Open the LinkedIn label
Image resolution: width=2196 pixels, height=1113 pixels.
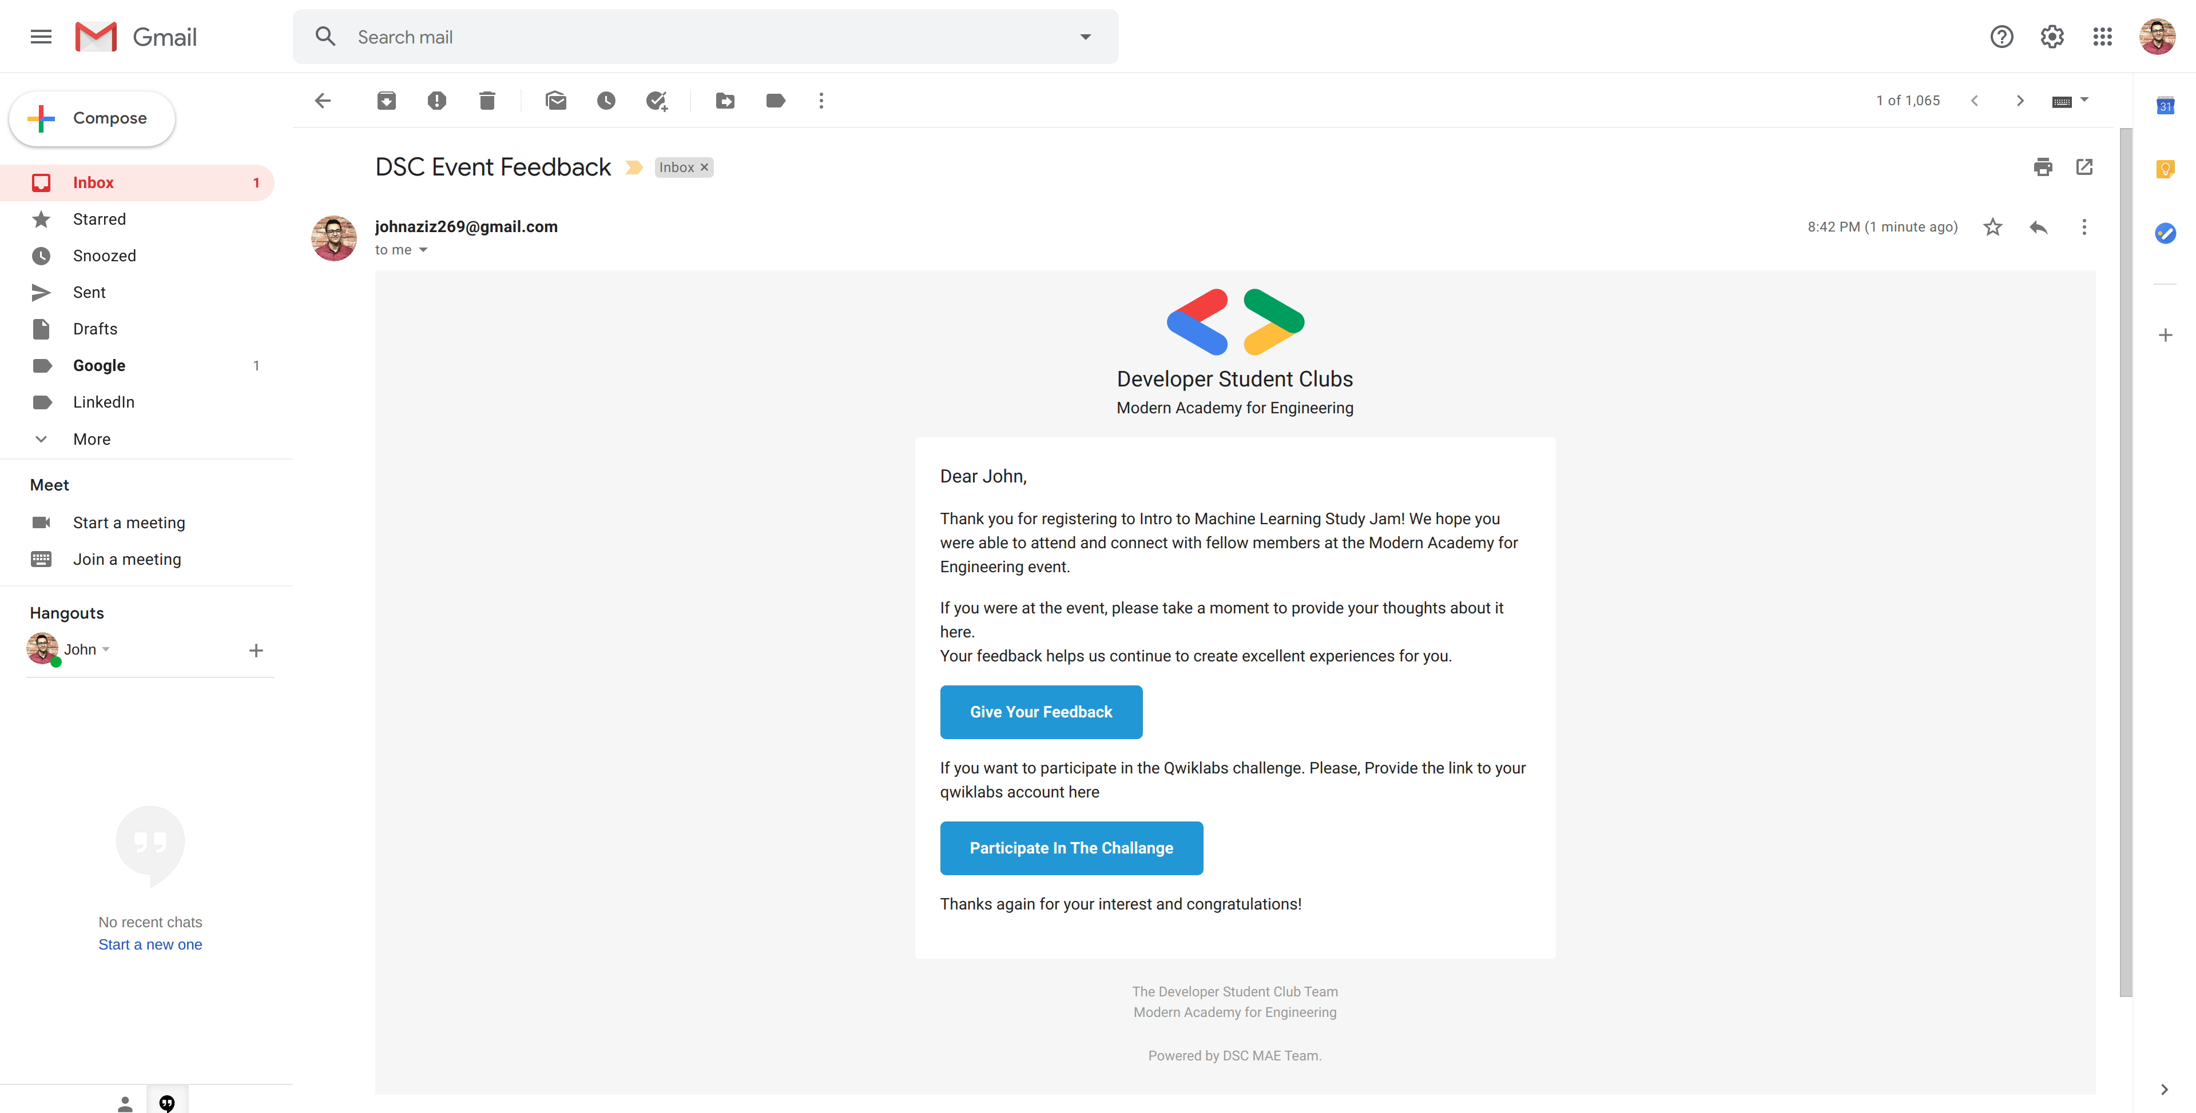(x=137, y=402)
